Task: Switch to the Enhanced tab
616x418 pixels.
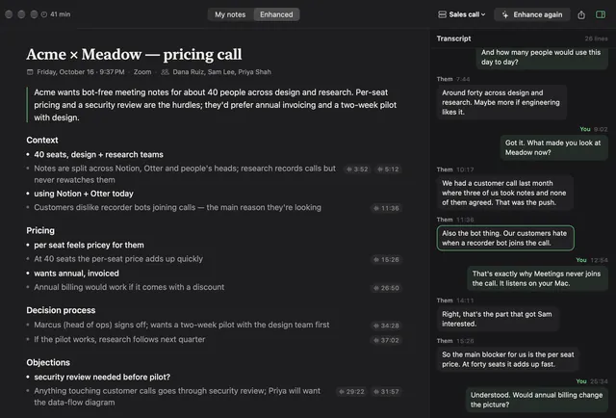Action: (x=276, y=14)
